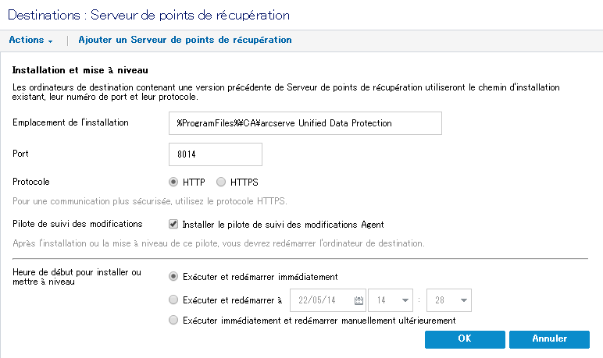This screenshot has width=603, height=358.
Task: Select Ajouter un Serveur de points de récupération
Action: click(185, 40)
